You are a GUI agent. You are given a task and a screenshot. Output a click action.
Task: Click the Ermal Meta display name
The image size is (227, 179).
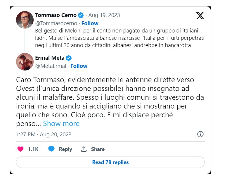(x=50, y=58)
